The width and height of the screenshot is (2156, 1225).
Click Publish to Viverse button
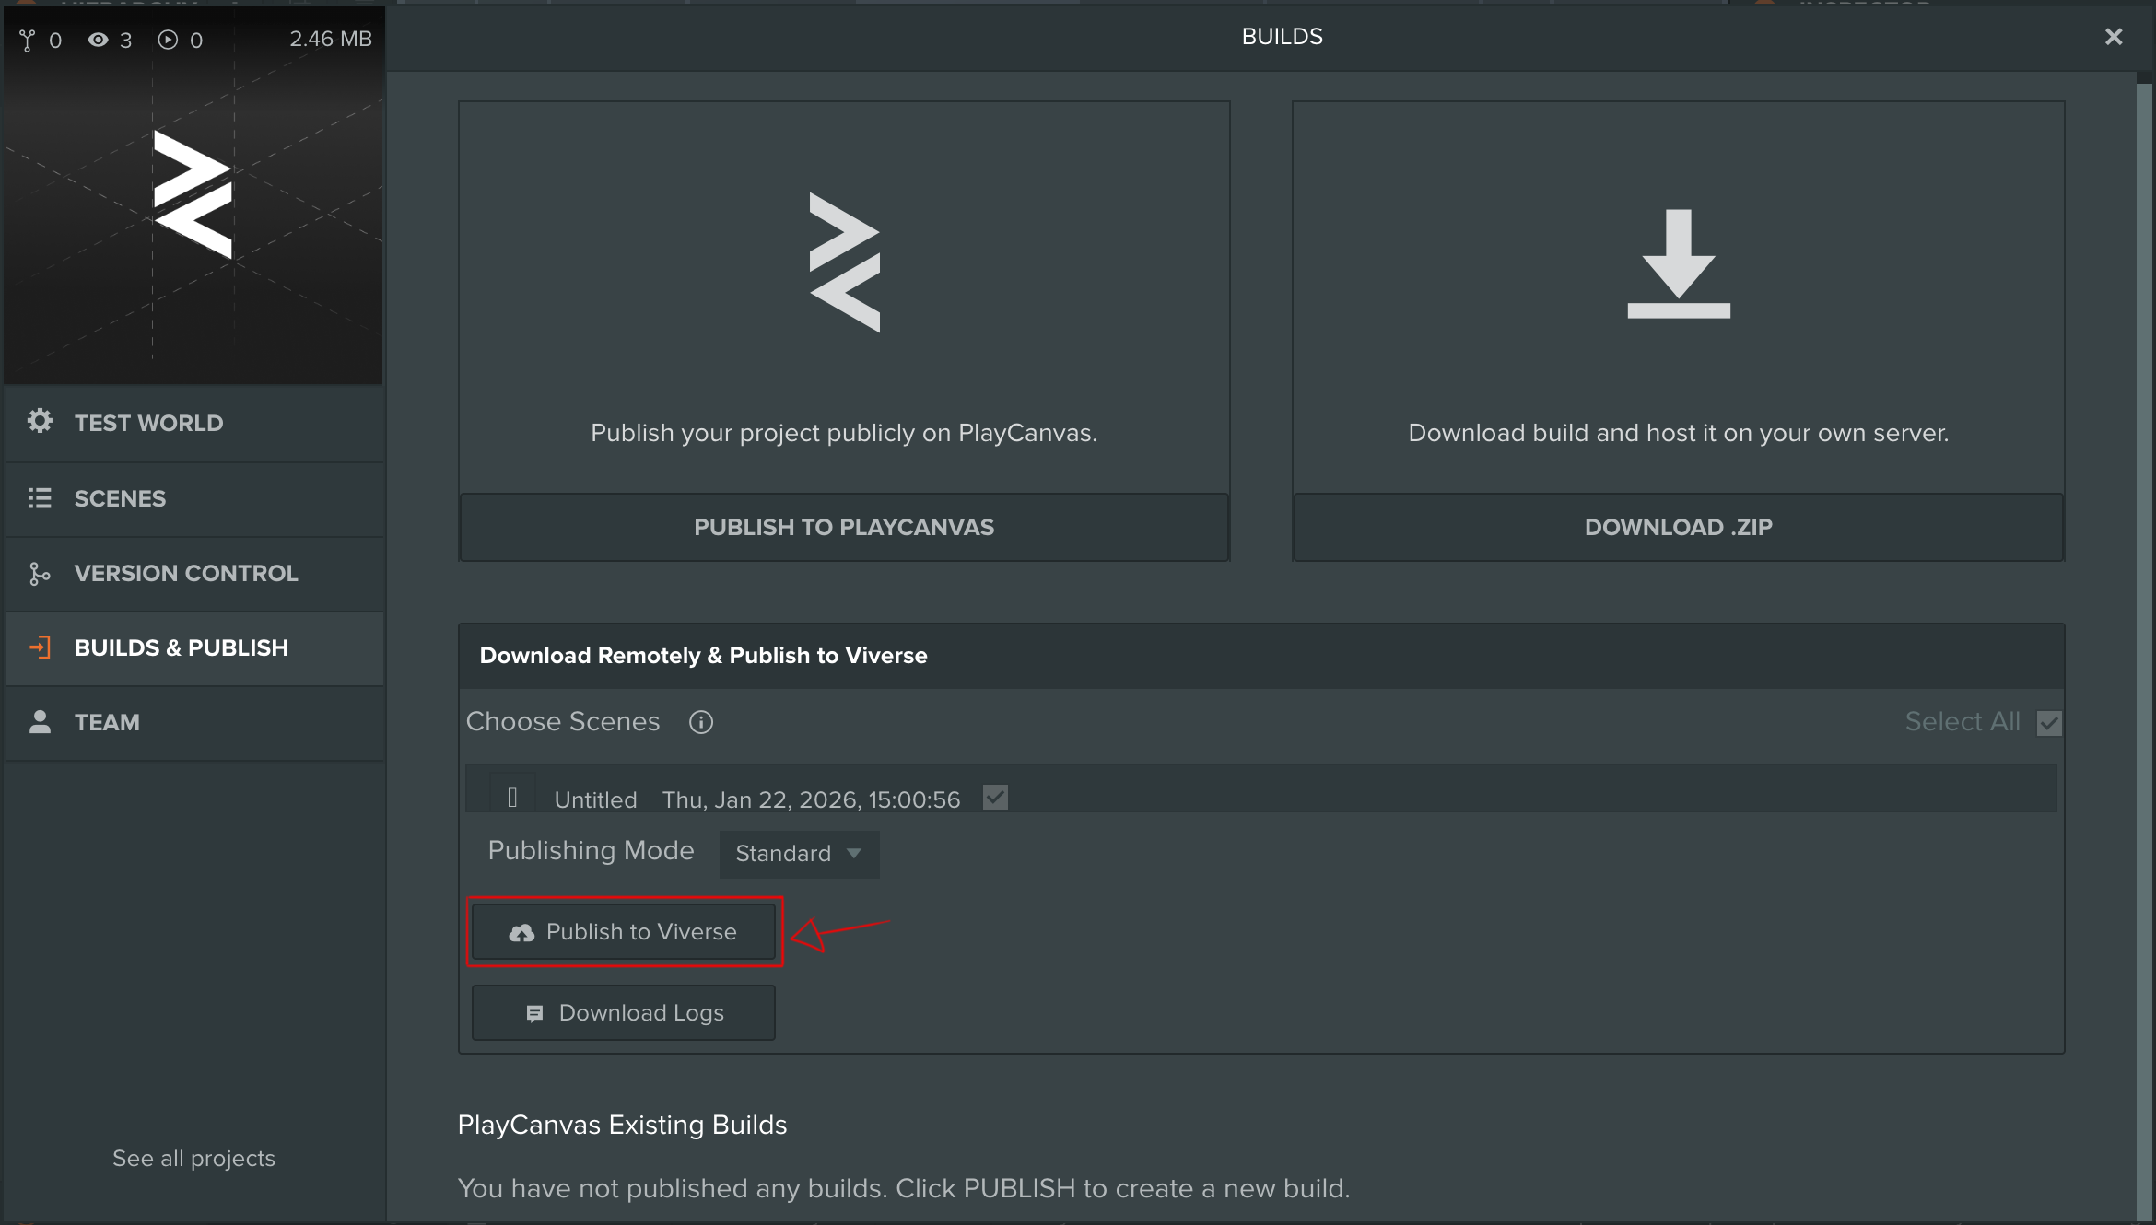(x=624, y=932)
